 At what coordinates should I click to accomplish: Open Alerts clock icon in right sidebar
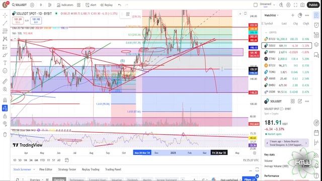pos(316,25)
